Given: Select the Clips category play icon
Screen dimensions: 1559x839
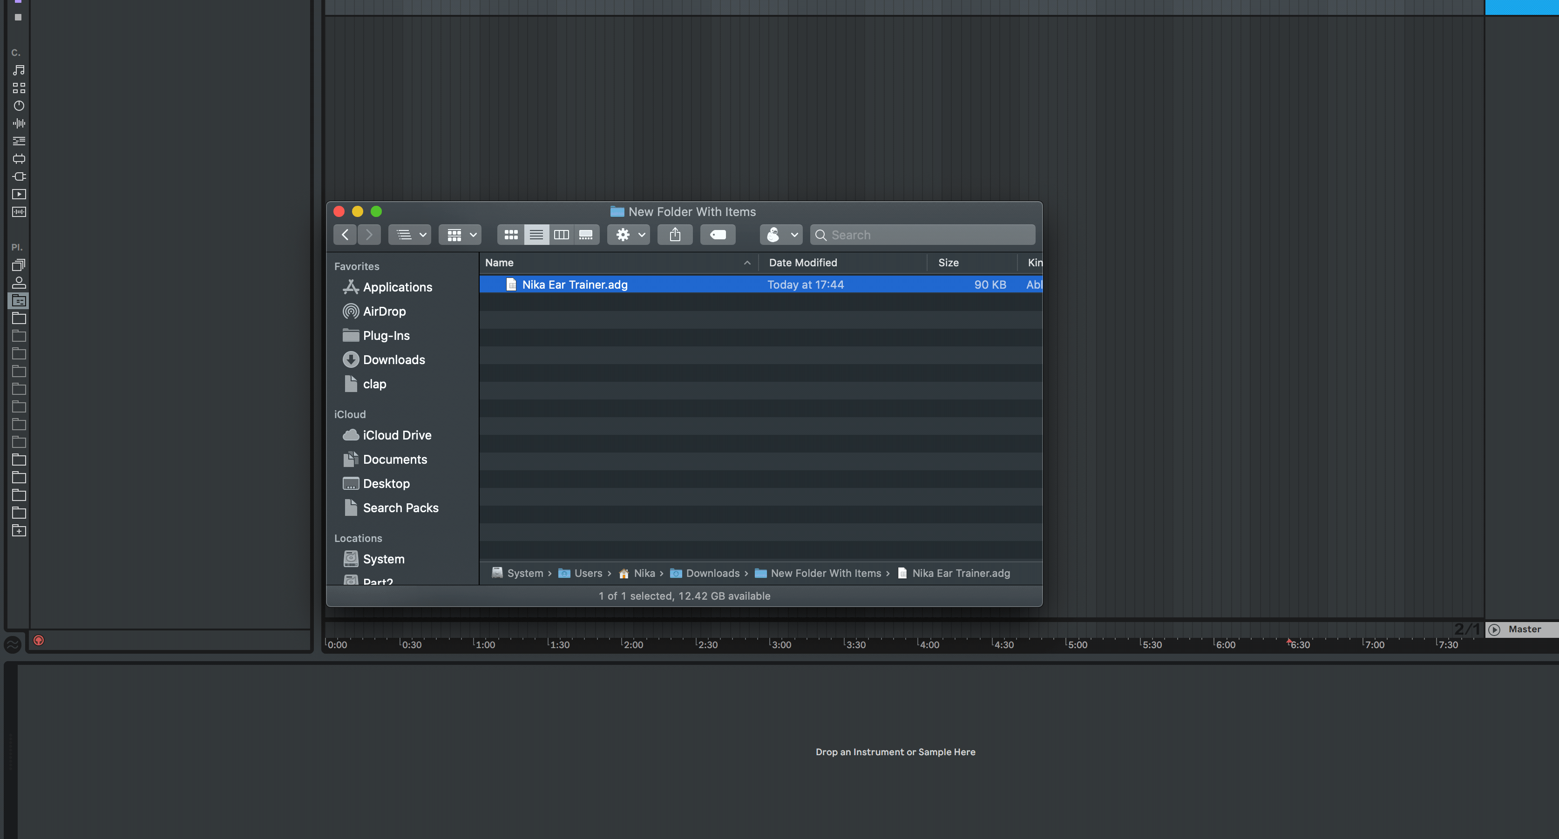Looking at the screenshot, I should click(19, 194).
